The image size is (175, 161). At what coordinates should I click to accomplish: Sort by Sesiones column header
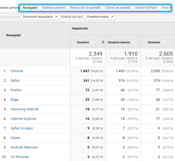[154, 42]
